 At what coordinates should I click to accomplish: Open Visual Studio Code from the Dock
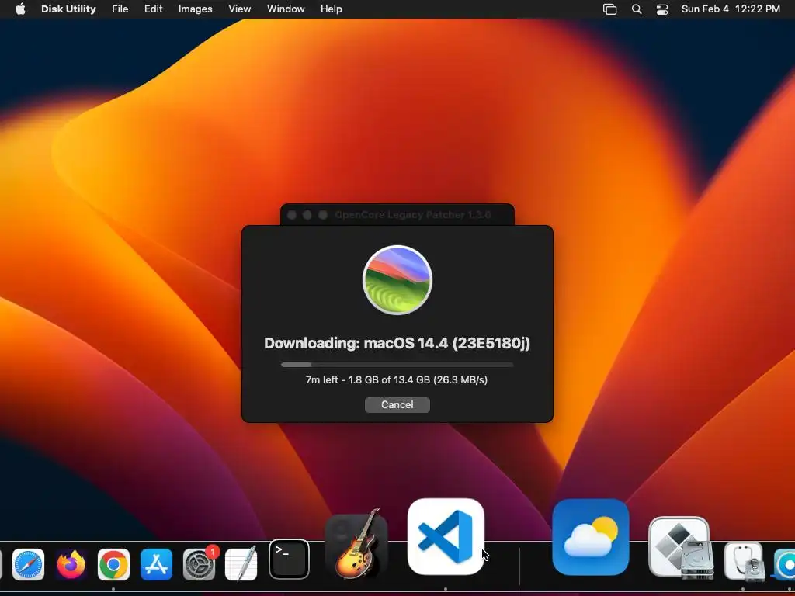pyautogui.click(x=446, y=537)
